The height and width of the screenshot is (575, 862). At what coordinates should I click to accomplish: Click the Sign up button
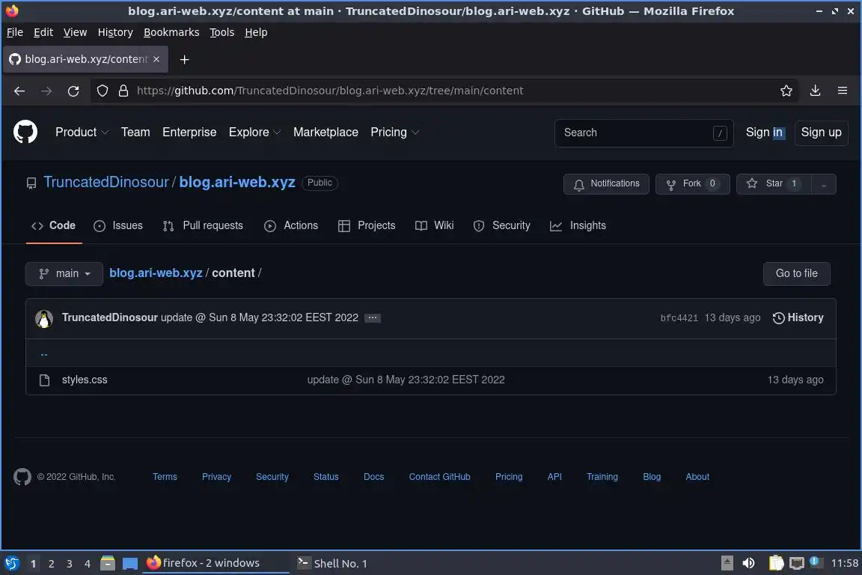(822, 133)
